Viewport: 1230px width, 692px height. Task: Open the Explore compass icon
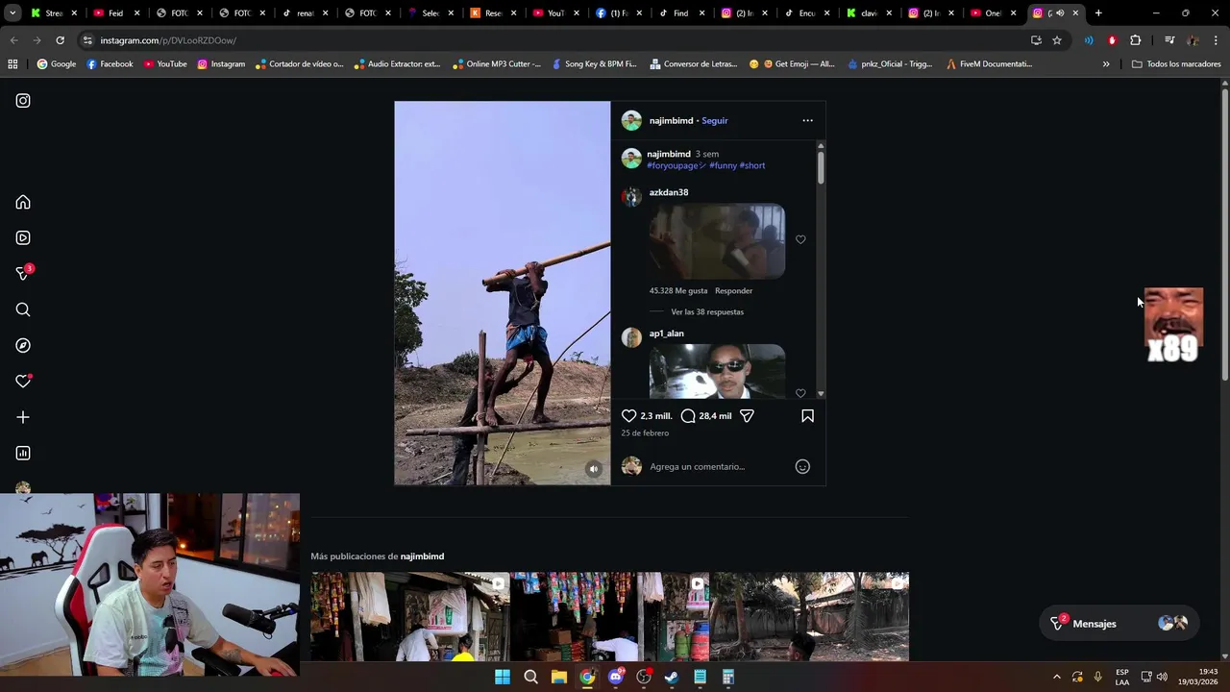(x=23, y=345)
